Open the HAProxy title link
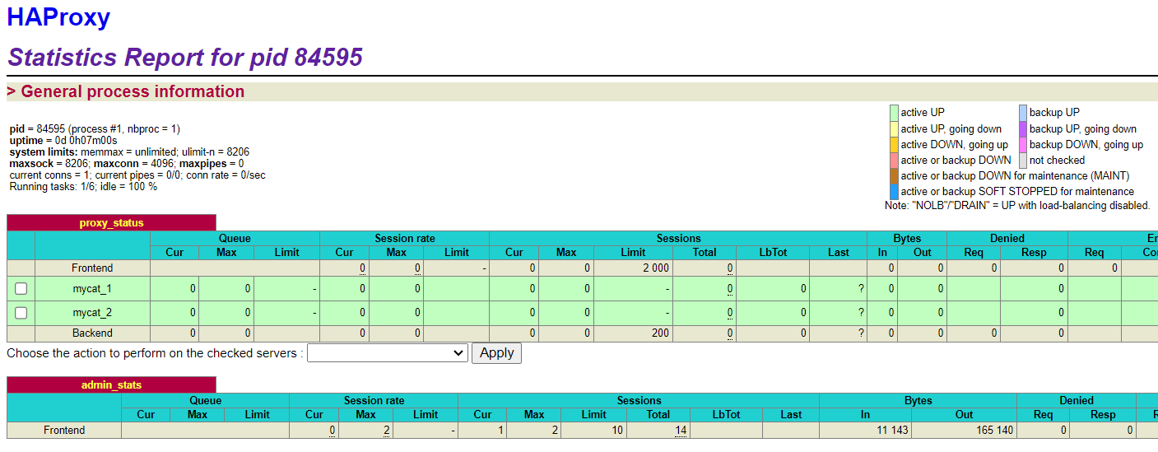This screenshot has width=1158, height=452. pyautogui.click(x=58, y=17)
